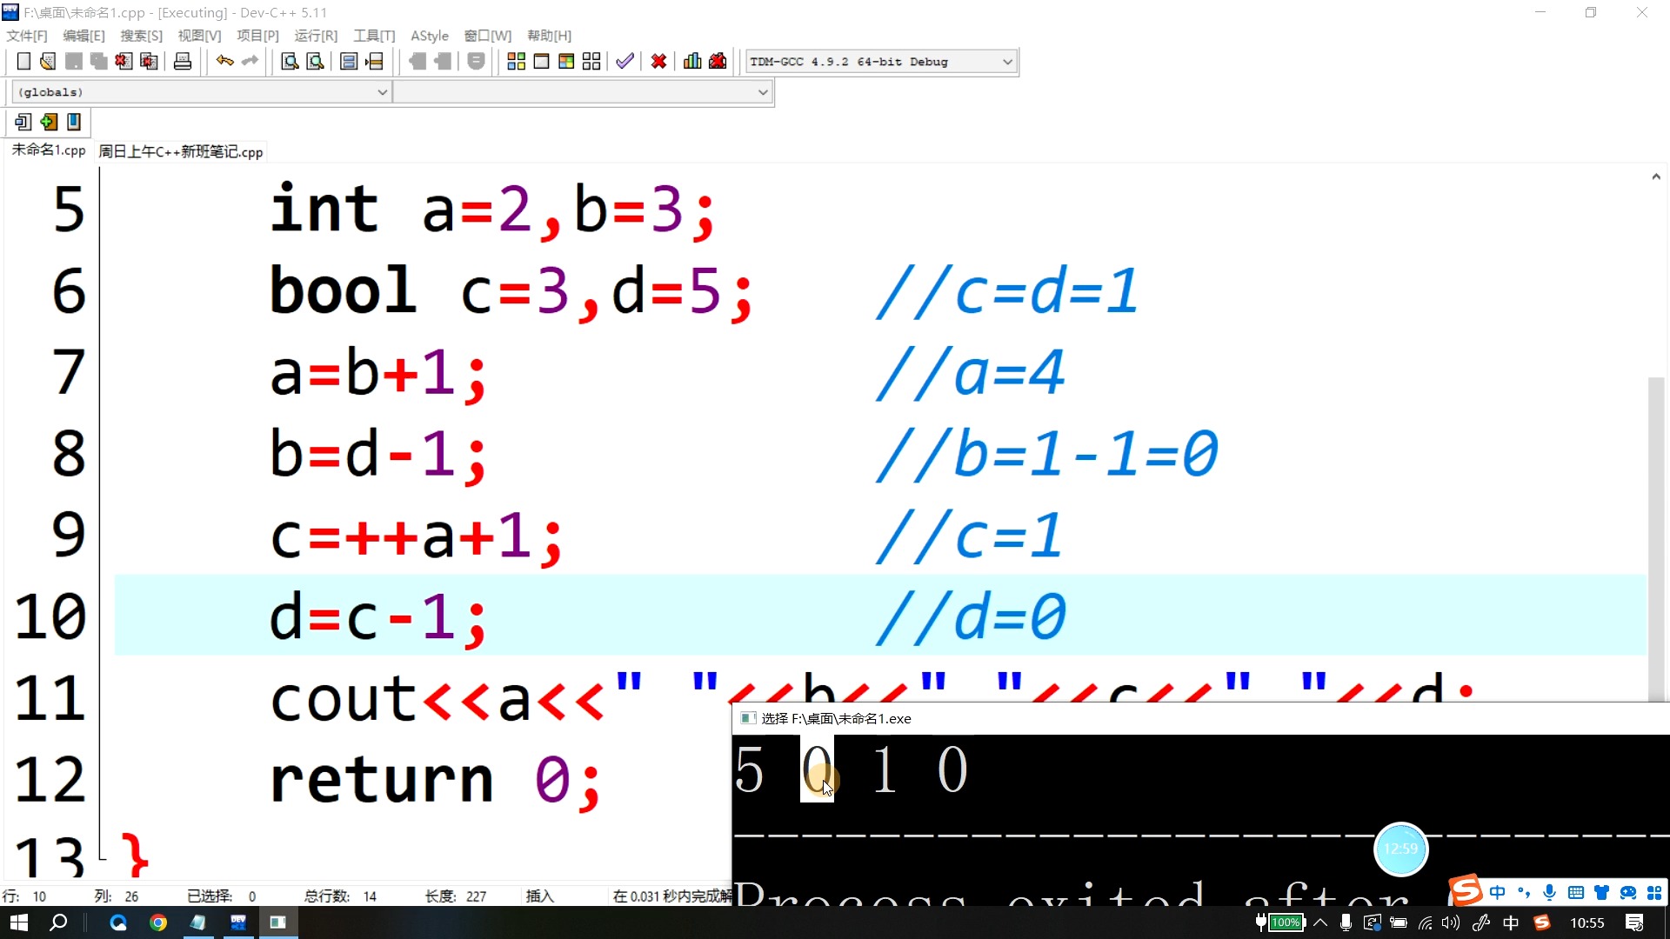1670x939 pixels.
Task: Click line number 10 in the gutter
Action: tap(50, 616)
